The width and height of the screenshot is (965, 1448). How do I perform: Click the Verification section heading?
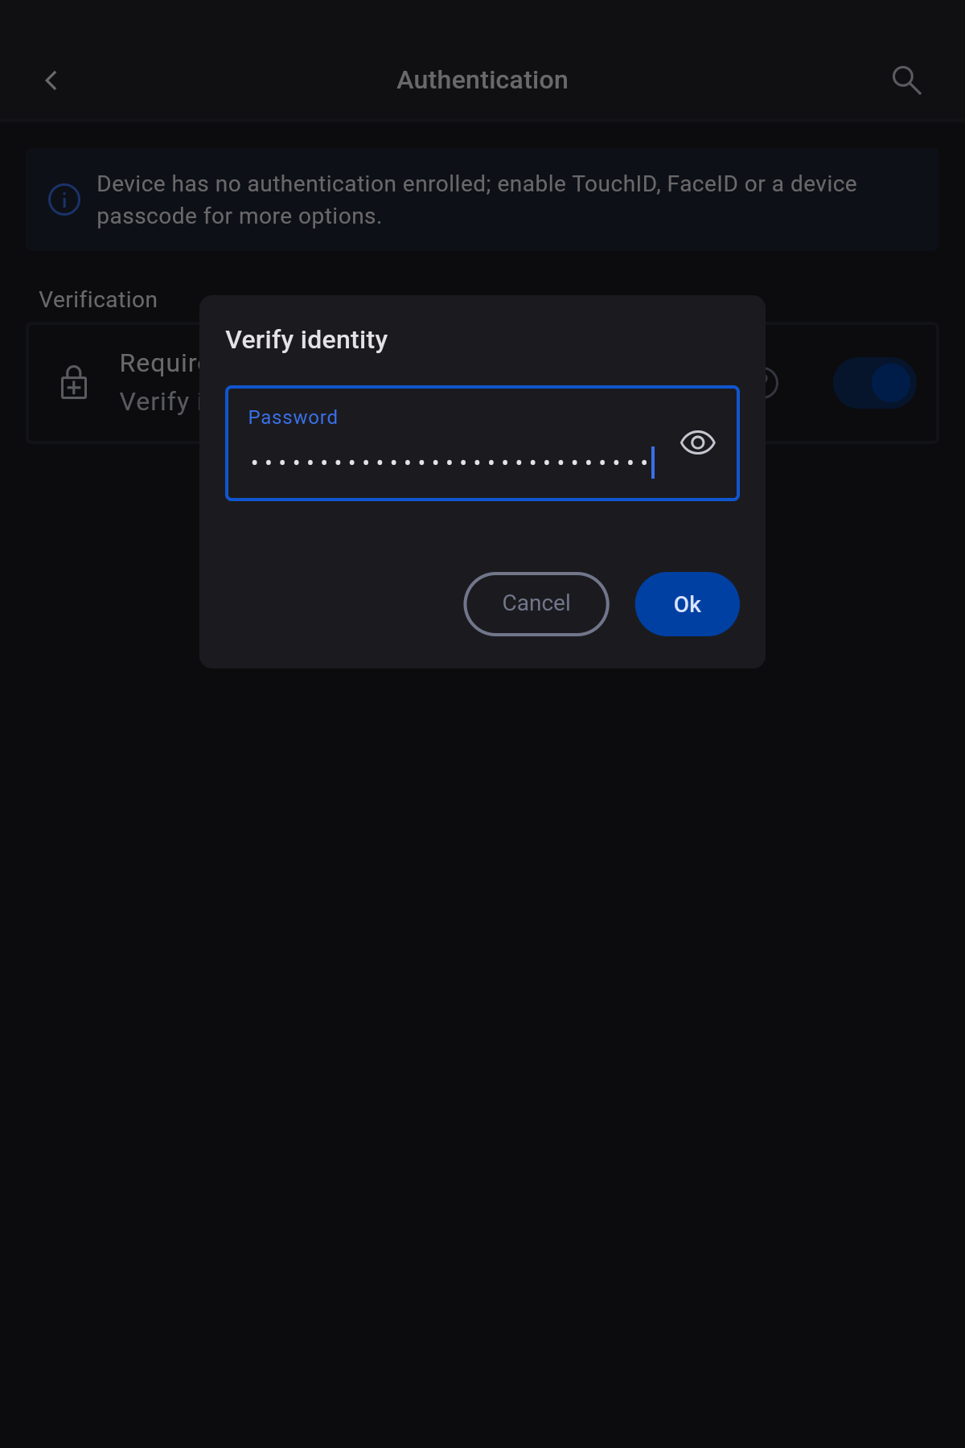coord(98,300)
